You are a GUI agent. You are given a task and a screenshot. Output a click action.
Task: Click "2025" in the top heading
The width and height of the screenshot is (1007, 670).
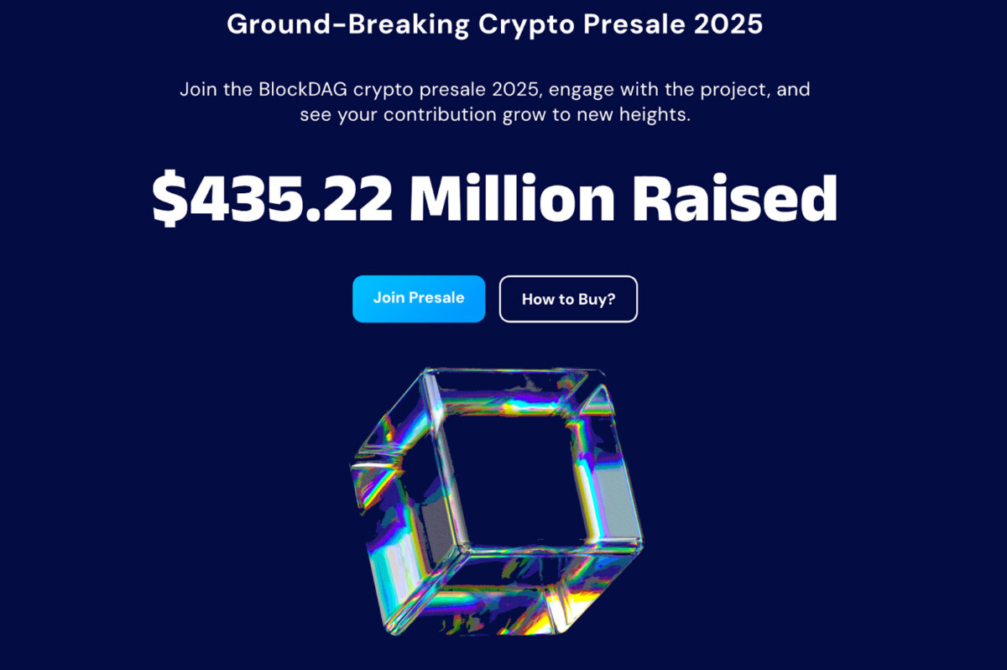pos(732,24)
